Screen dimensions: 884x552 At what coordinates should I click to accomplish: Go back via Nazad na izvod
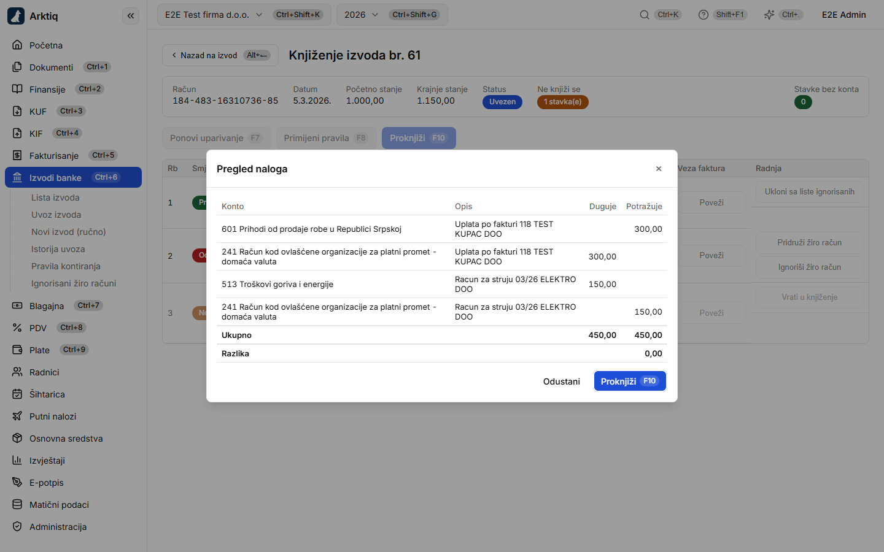point(220,55)
